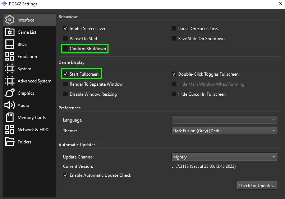
Task: Open Audio settings label
Action: click(x=23, y=105)
